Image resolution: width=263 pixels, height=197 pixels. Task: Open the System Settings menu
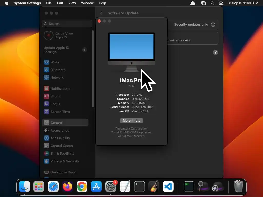pos(27,3)
